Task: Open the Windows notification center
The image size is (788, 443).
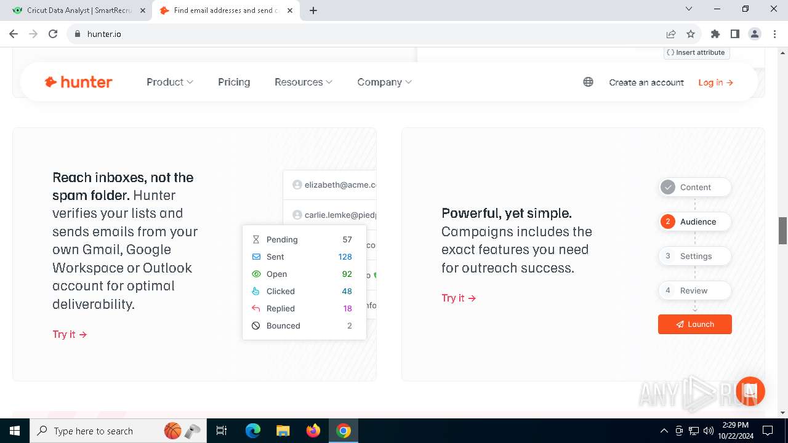Action: tap(768, 431)
